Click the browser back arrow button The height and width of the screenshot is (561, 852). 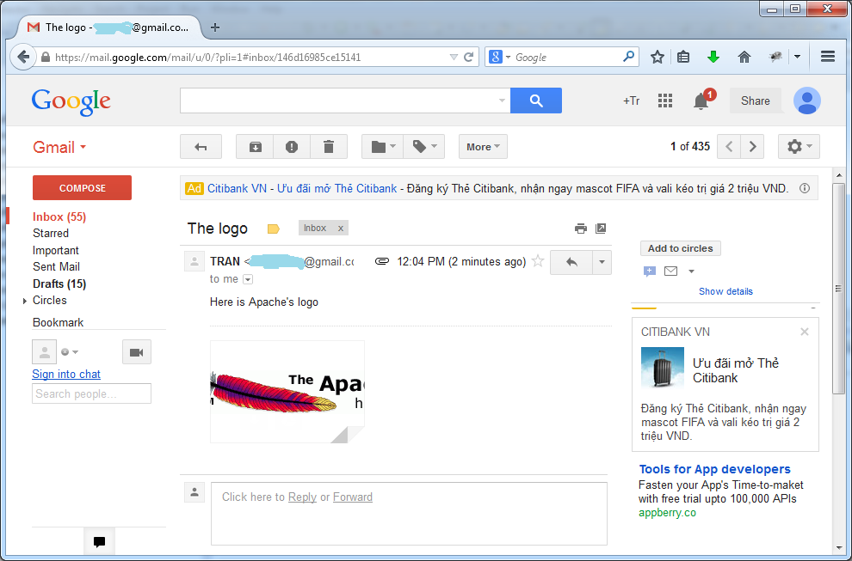23,57
